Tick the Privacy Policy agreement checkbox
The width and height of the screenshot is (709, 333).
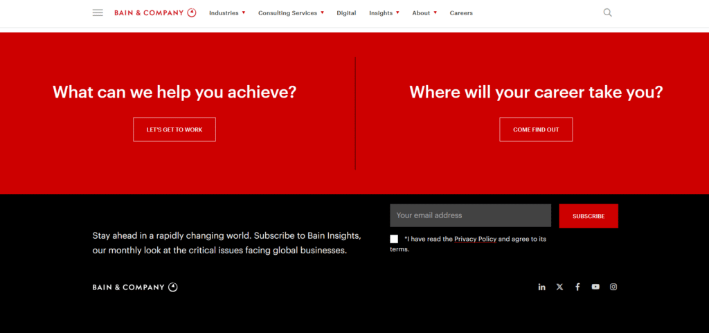pos(394,239)
